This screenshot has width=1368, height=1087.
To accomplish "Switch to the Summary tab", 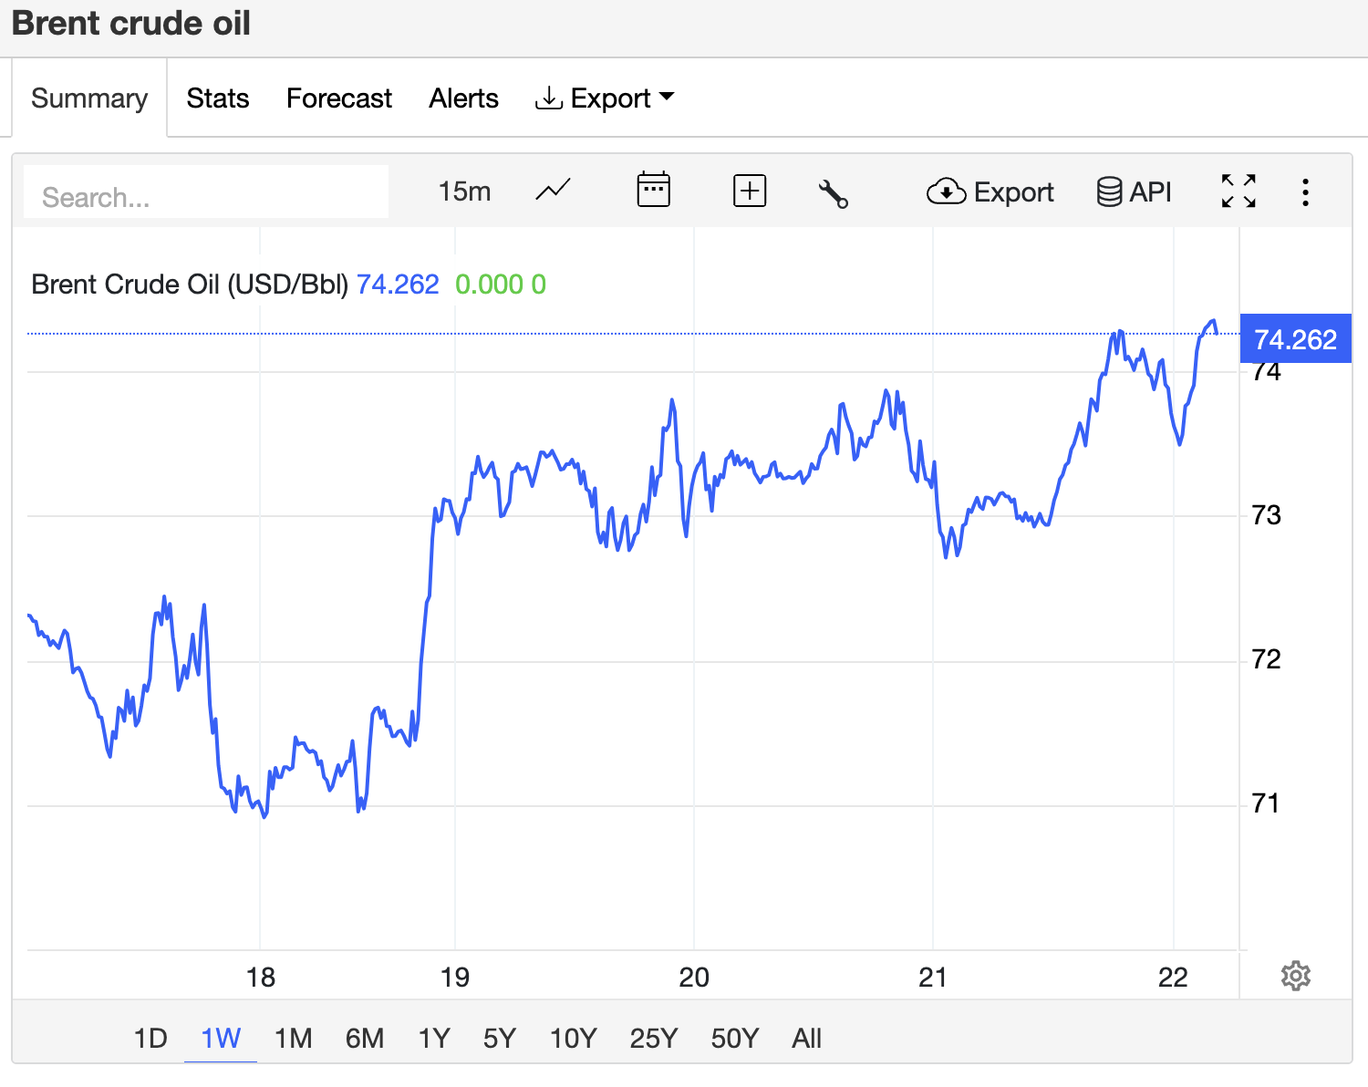I will click(89, 98).
